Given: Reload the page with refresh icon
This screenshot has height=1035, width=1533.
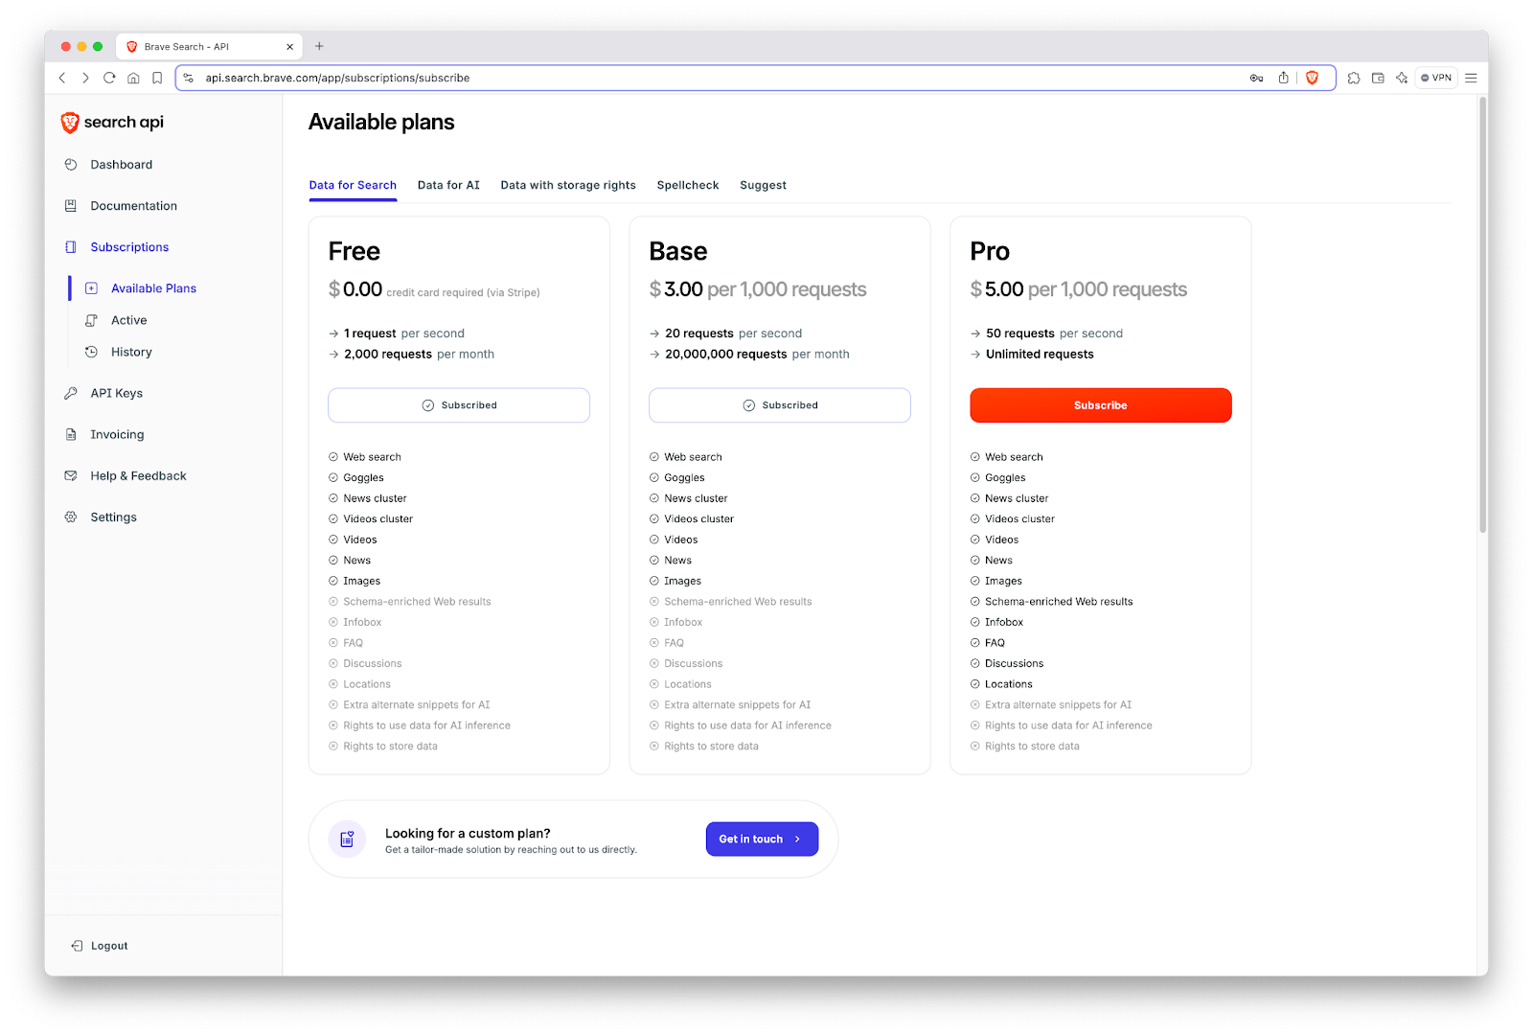Looking at the screenshot, I should point(109,78).
